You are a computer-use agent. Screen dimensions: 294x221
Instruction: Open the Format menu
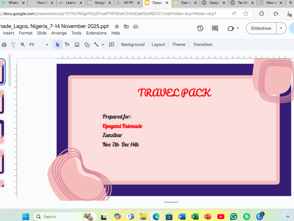pyautogui.click(x=26, y=33)
